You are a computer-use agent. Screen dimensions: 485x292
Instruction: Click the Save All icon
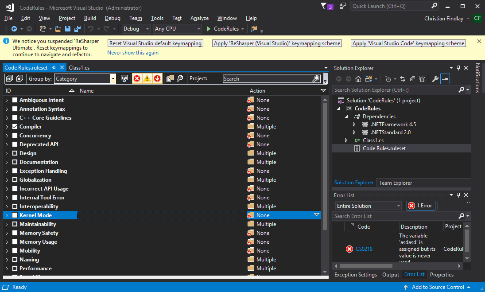coord(78,29)
